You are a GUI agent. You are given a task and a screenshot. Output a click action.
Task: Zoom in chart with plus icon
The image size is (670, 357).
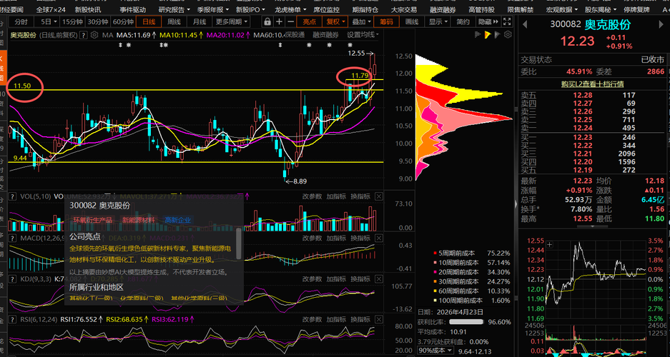[x=279, y=21]
